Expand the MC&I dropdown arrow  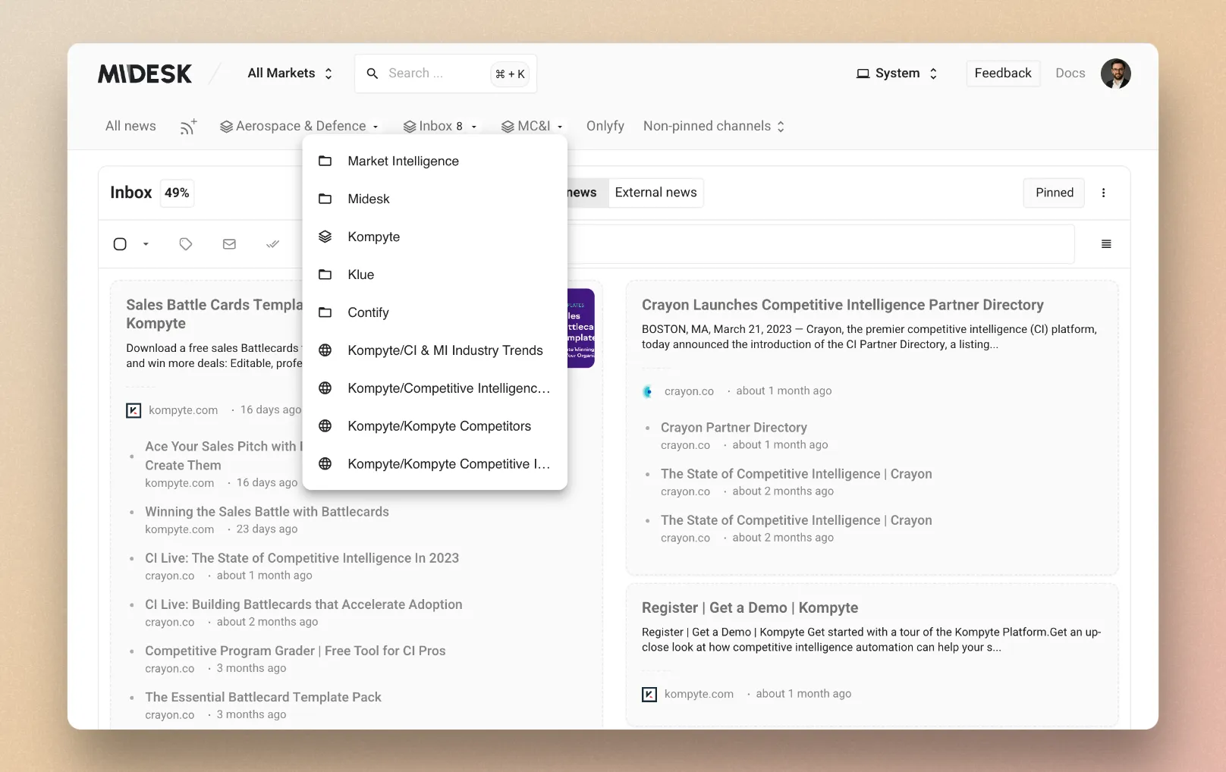coord(560,127)
